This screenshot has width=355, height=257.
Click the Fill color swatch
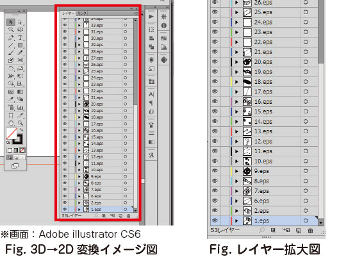click(12, 133)
